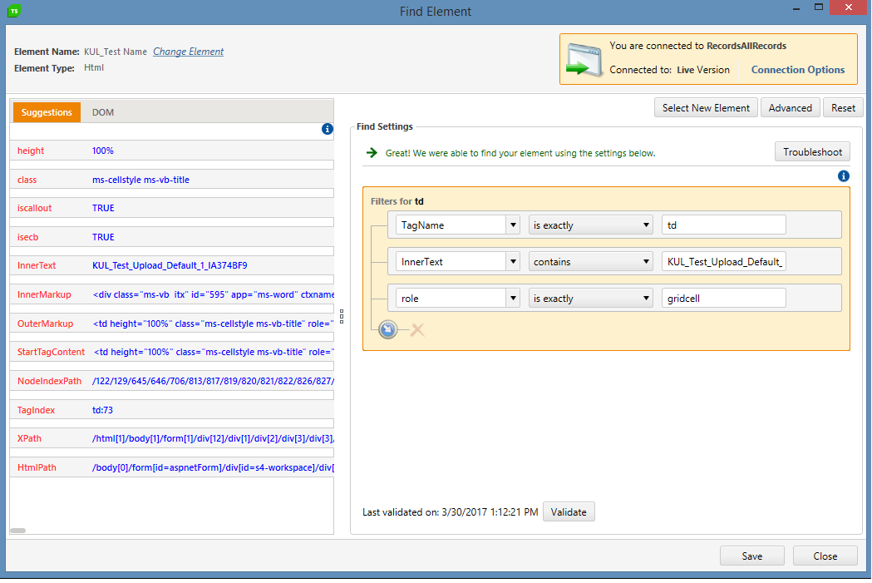872x583 pixels.
Task: Click the Troubleshoot button
Action: (812, 152)
